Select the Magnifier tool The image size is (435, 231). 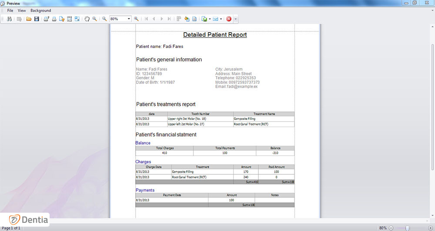pyautogui.click(x=94, y=19)
